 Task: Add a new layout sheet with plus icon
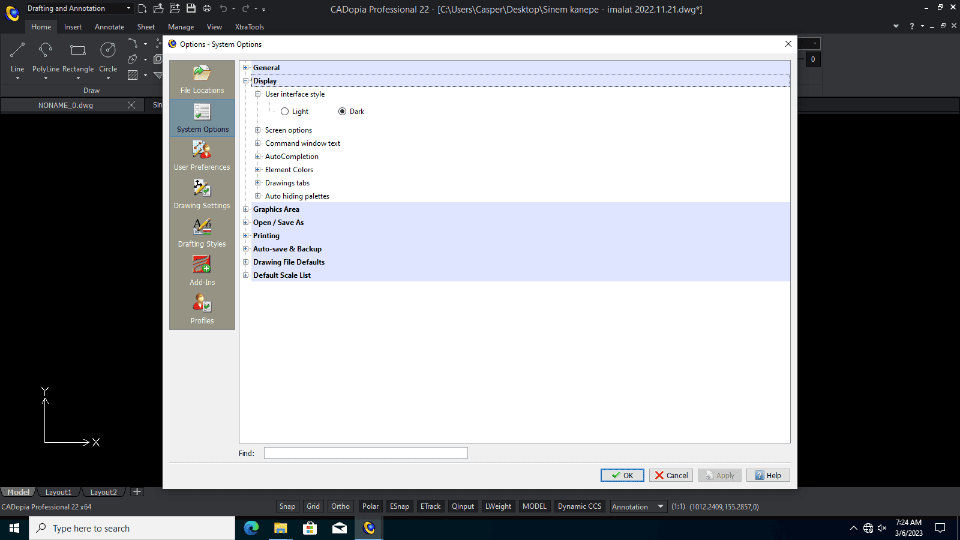[137, 492]
